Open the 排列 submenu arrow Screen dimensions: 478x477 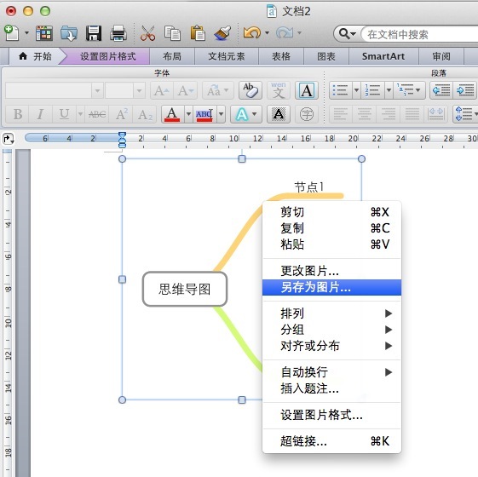tap(388, 313)
